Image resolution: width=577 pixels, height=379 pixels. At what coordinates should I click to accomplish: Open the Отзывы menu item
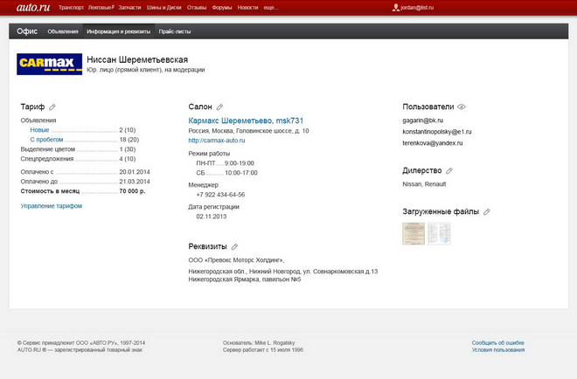click(197, 7)
